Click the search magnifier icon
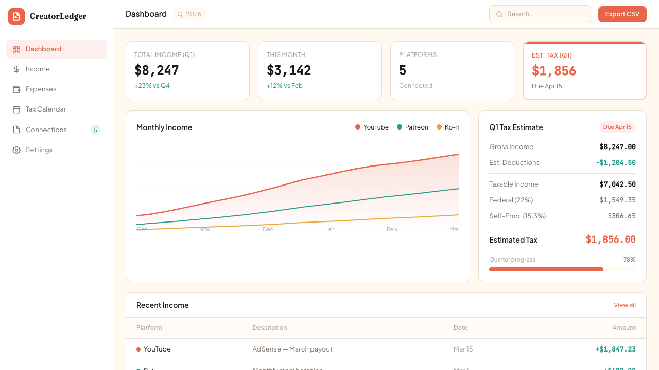This screenshot has height=370, width=659. 499,14
